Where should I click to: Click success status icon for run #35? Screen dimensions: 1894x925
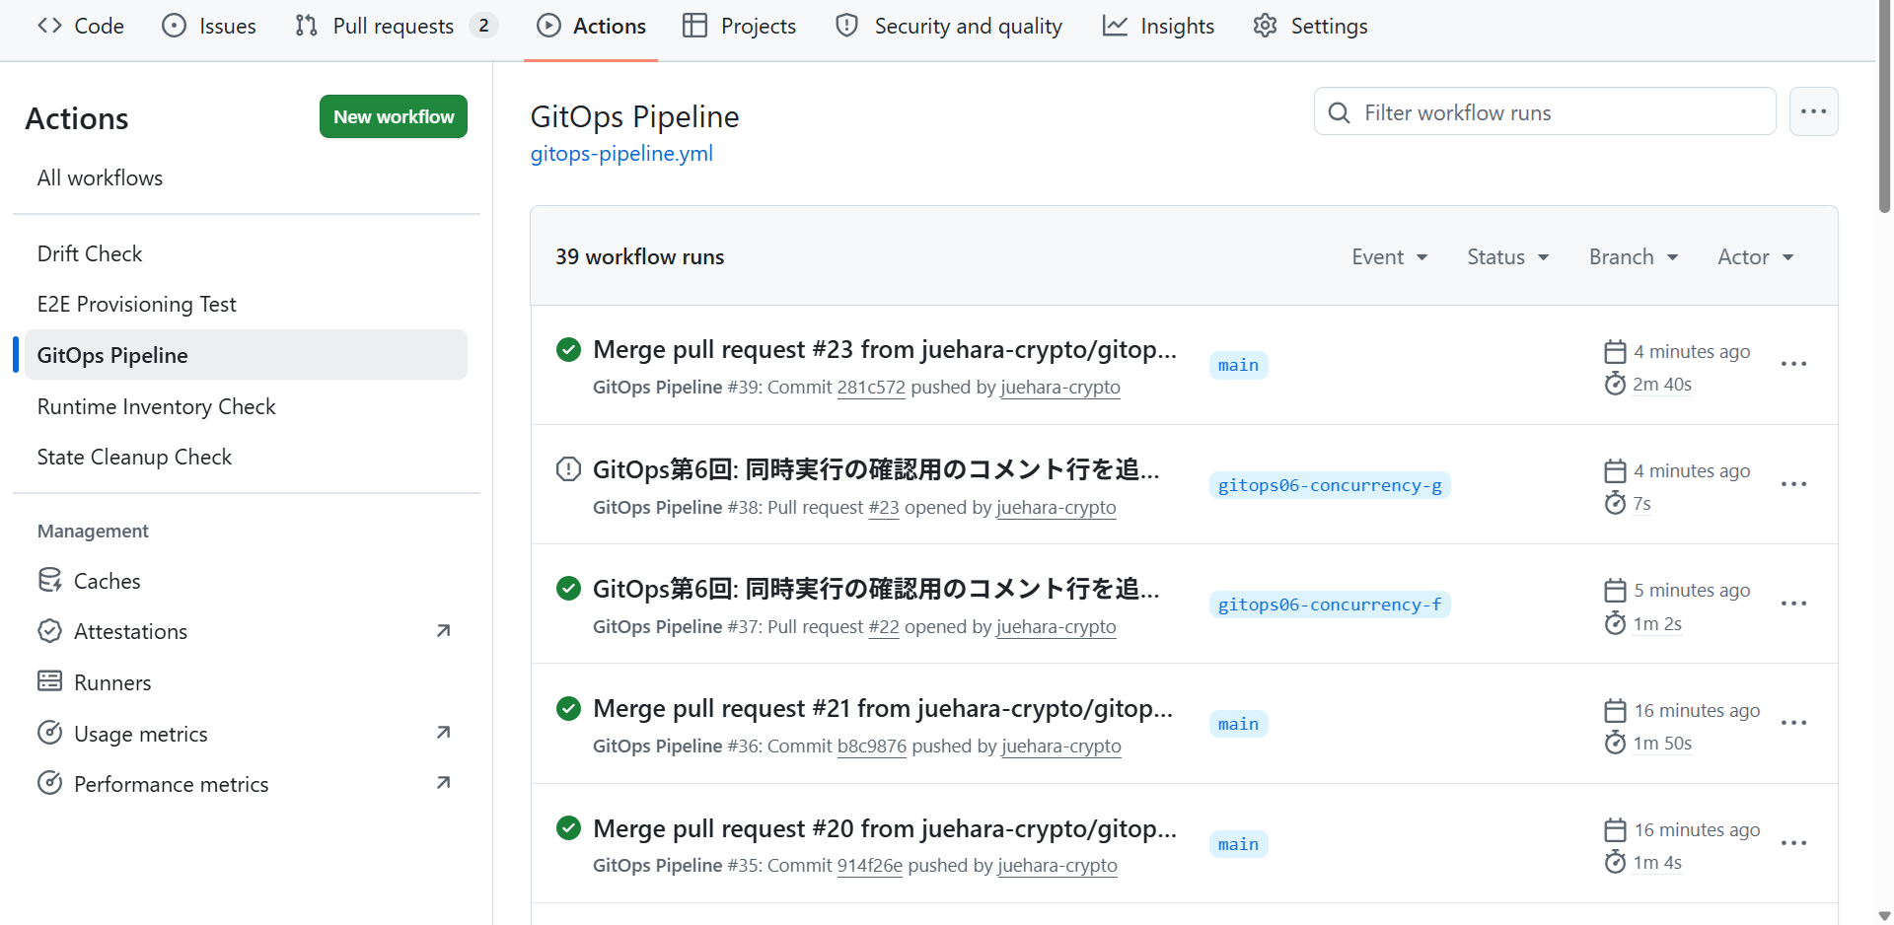[568, 828]
